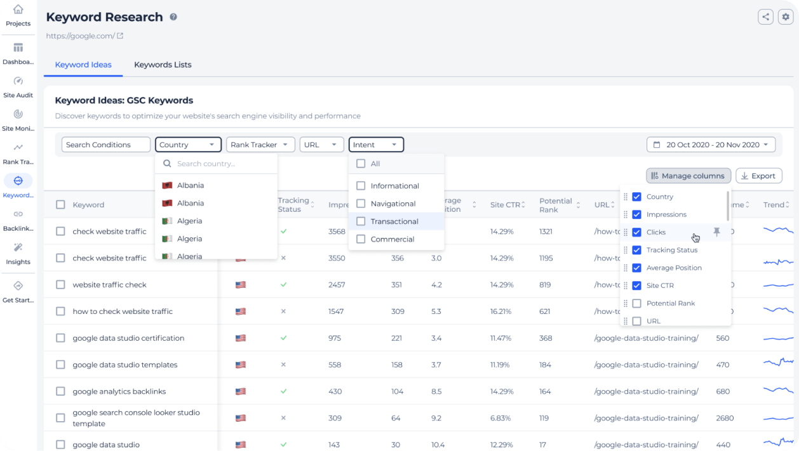The width and height of the screenshot is (799, 451).
Task: Open the date range dropdown 20 Oct 2020
Action: (711, 145)
